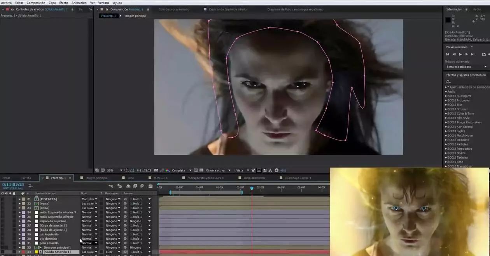
Task: Click fast previews icon in viewer footer
Action: [259, 170]
